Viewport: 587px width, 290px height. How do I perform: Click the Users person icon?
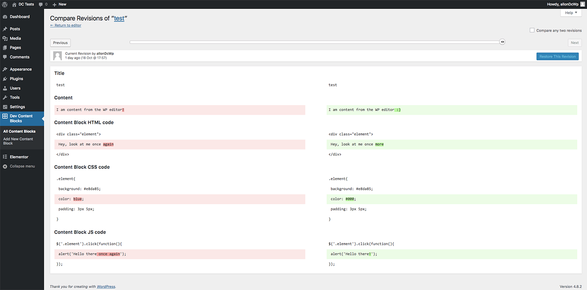(5, 88)
